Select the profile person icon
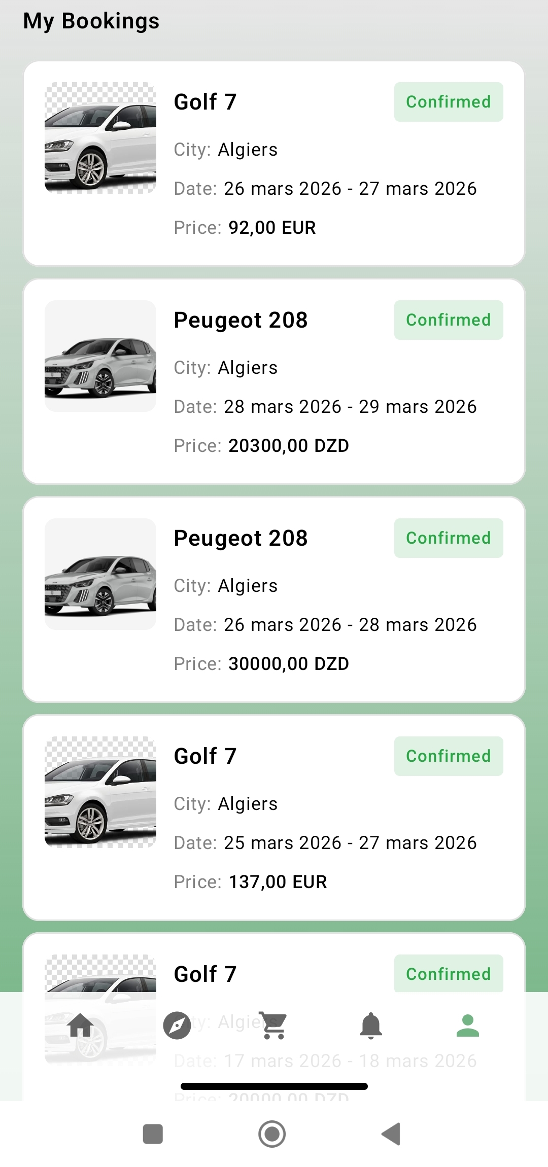The width and height of the screenshot is (548, 1167). click(468, 1025)
